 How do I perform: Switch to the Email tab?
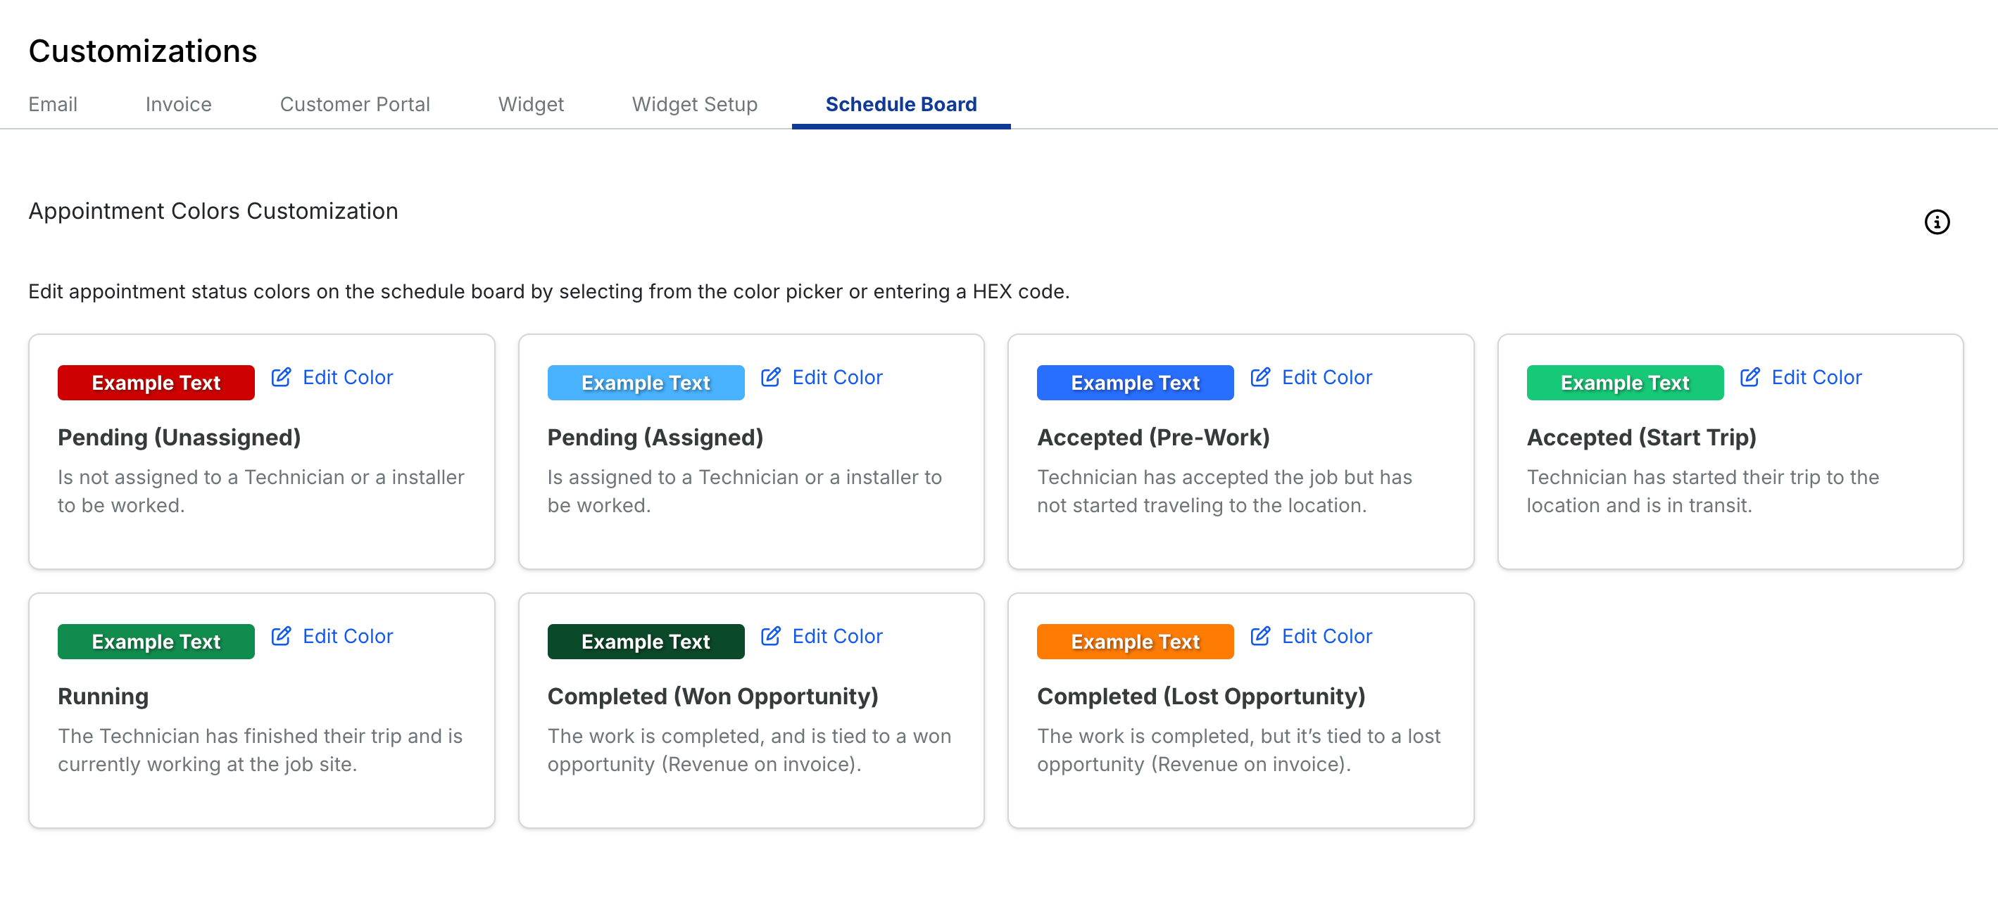(x=53, y=105)
